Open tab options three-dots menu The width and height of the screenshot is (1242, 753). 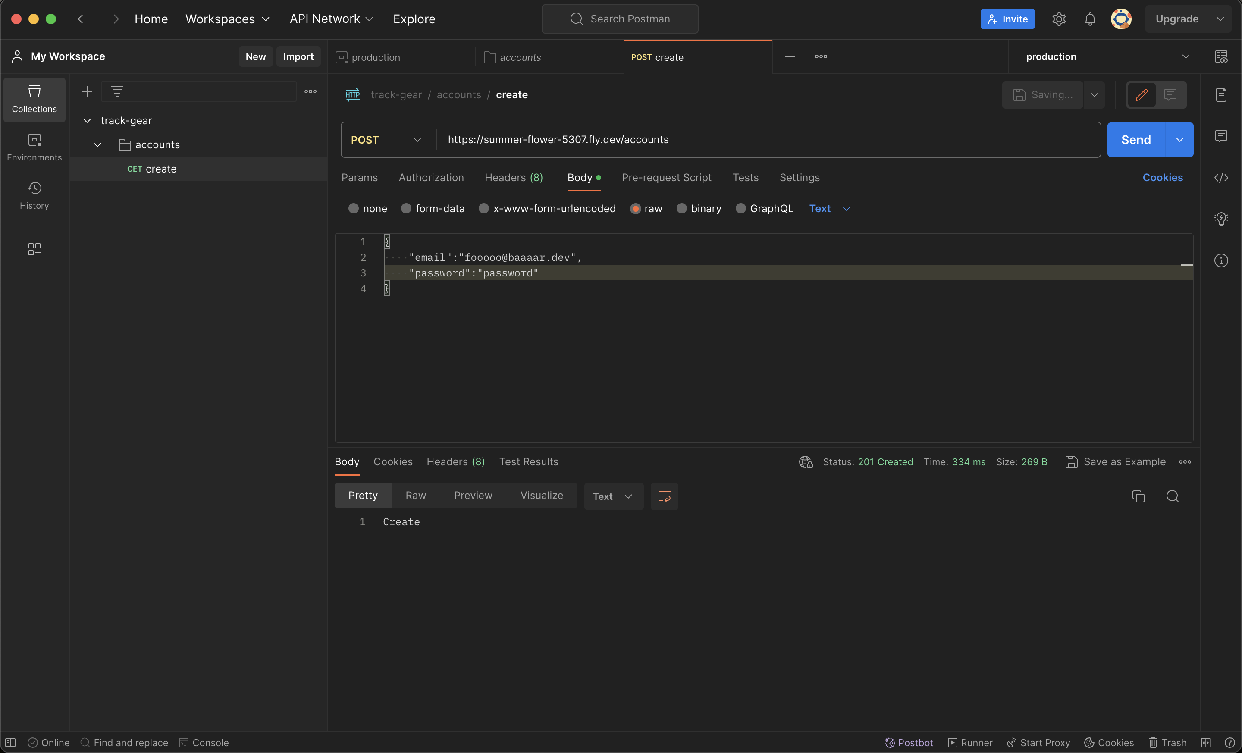coord(821,56)
